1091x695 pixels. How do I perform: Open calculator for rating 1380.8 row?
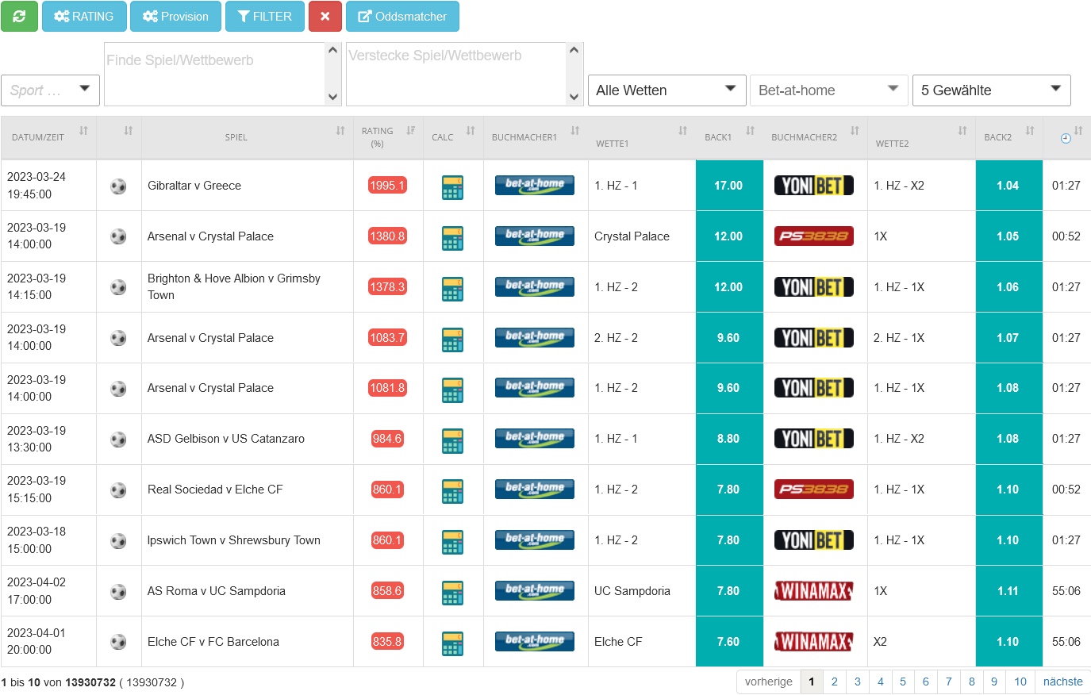(x=452, y=238)
